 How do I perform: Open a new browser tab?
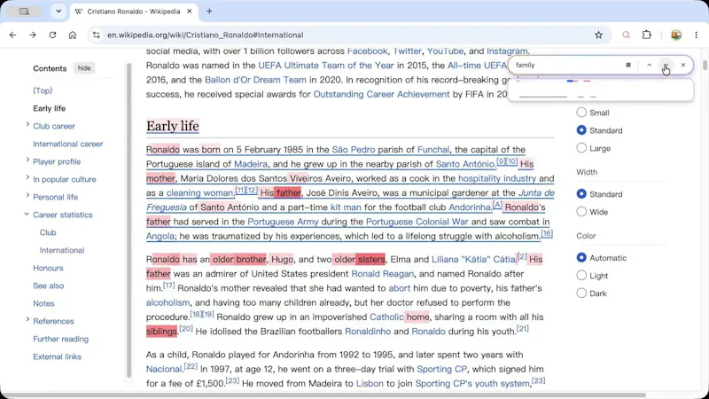pyautogui.click(x=209, y=12)
